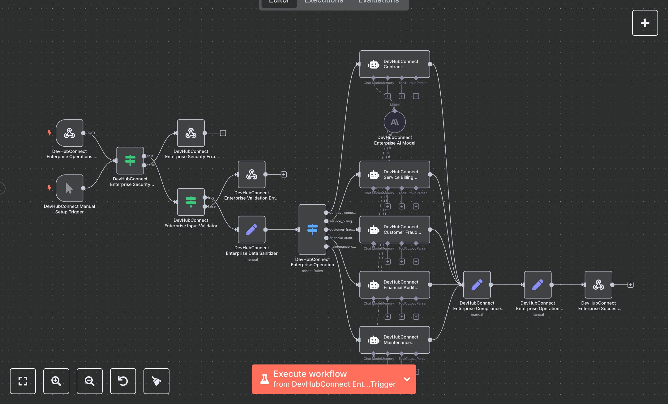Add Memory sub-node to Contract agent
Viewport: 668px width, 404px height.
[388, 96]
